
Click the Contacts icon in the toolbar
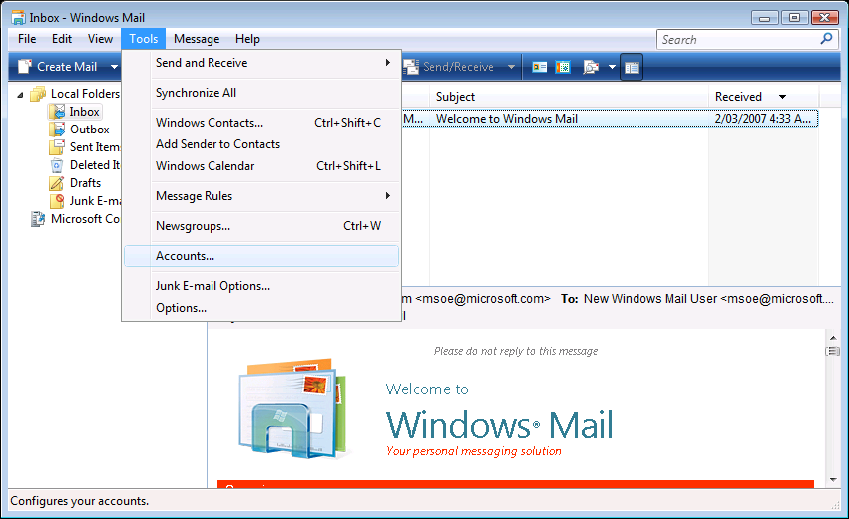coord(540,67)
